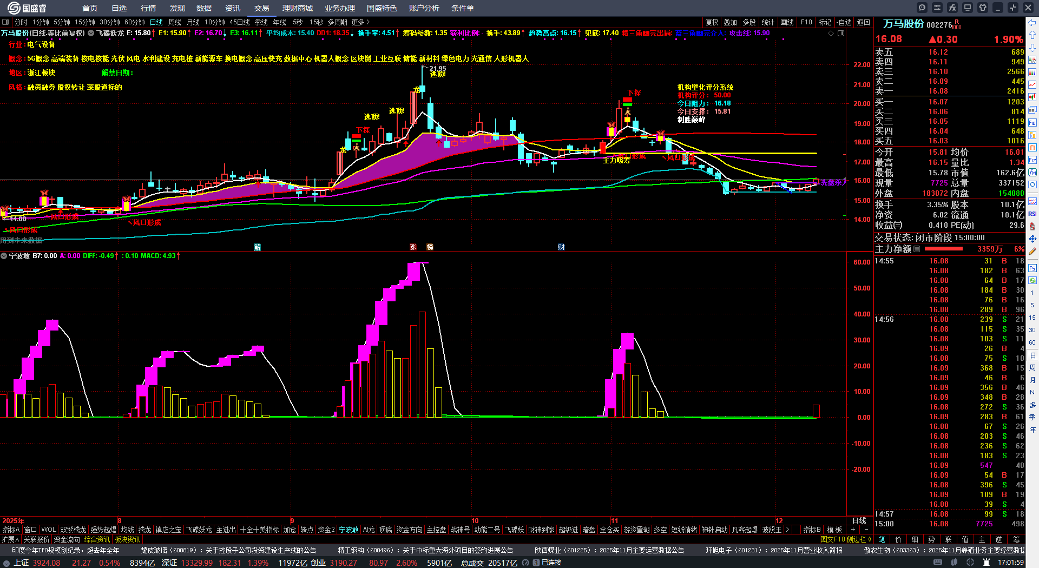The width and height of the screenshot is (1039, 568).
Task: Click the monitor display icon in title bar
Action: coord(968,8)
